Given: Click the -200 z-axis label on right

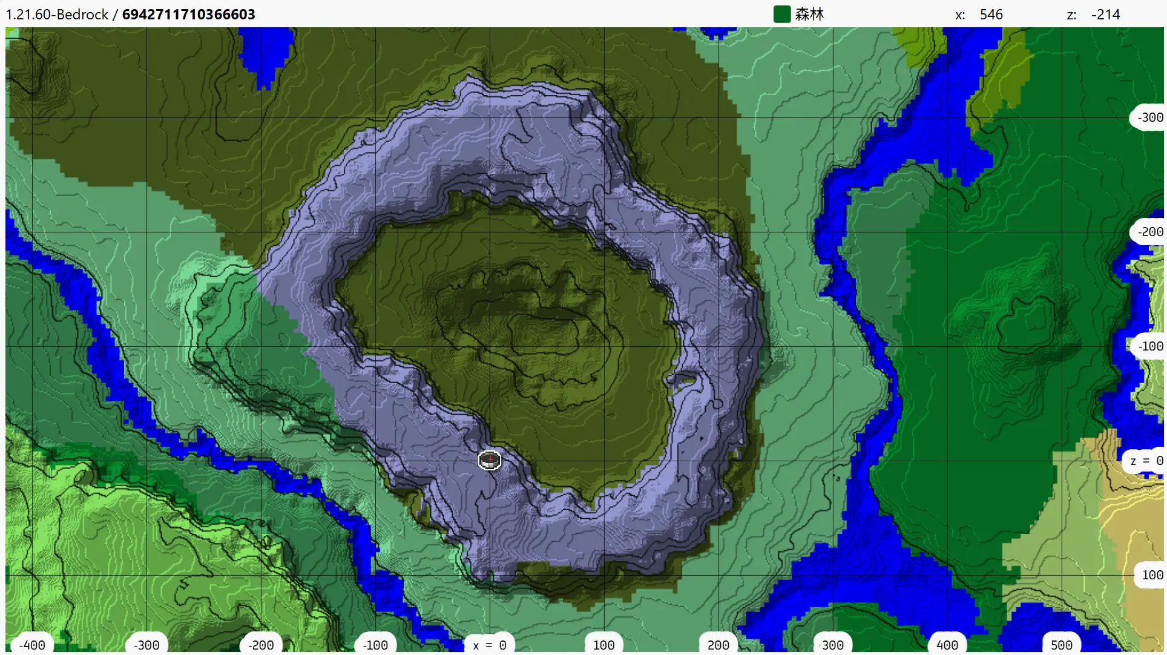Looking at the screenshot, I should (x=1148, y=232).
